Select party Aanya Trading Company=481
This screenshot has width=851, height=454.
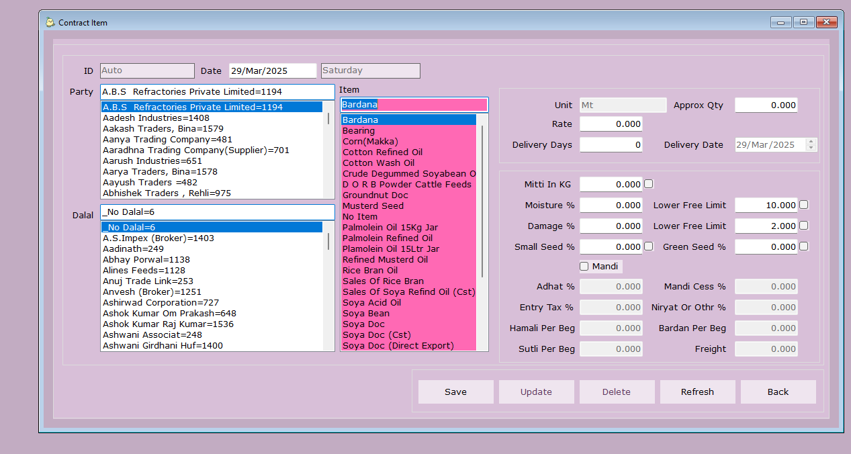[x=212, y=140]
